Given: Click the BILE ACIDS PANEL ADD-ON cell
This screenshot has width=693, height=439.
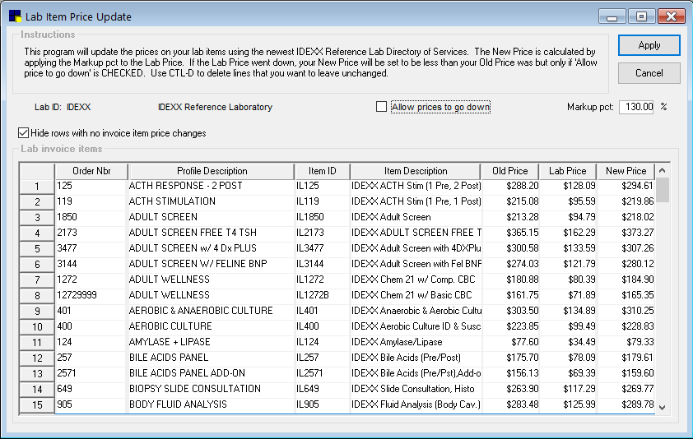Looking at the screenshot, I should tap(211, 373).
